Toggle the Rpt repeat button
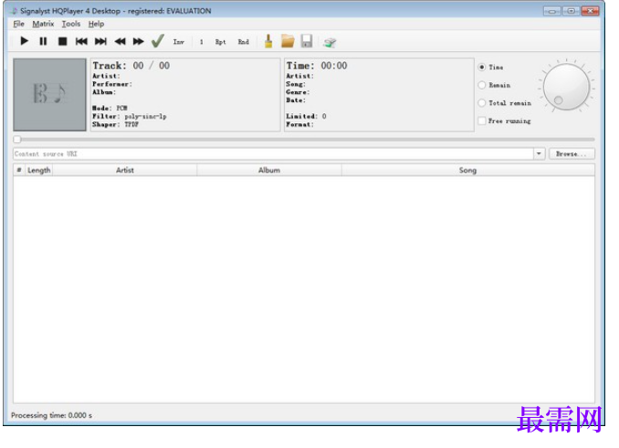This screenshot has width=619, height=448. click(x=221, y=42)
